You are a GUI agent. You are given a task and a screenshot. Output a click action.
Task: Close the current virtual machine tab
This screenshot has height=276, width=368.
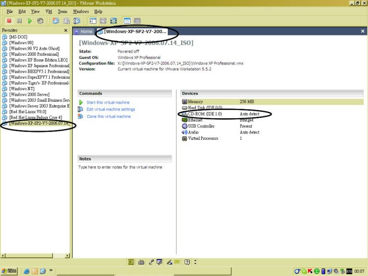(x=362, y=31)
